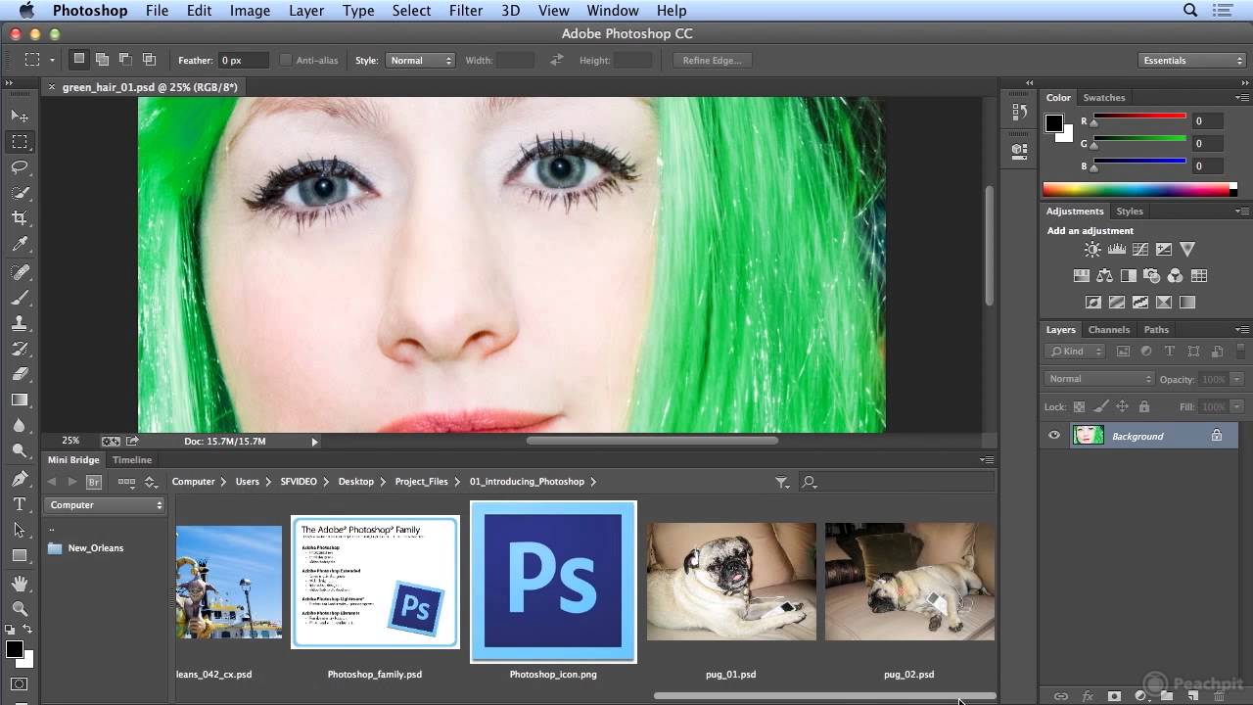Open the Kind layer filter dropdown
Viewport: 1253px width, 705px height.
1074,352
